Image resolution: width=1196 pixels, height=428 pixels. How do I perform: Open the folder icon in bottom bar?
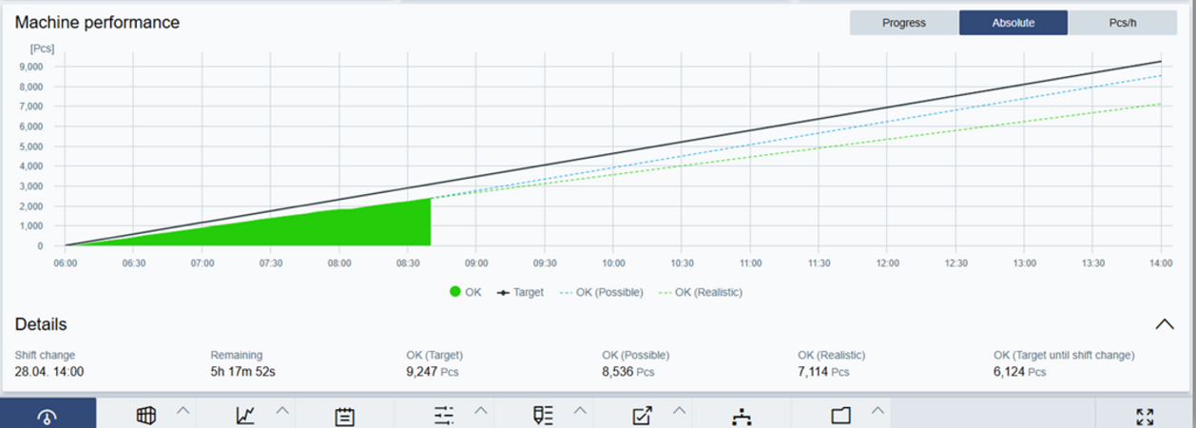[840, 416]
